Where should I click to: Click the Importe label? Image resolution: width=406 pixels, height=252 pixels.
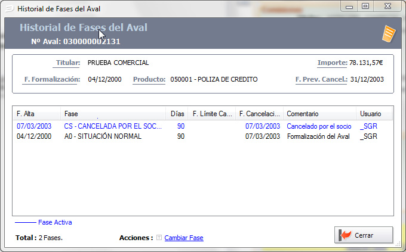tap(332, 63)
